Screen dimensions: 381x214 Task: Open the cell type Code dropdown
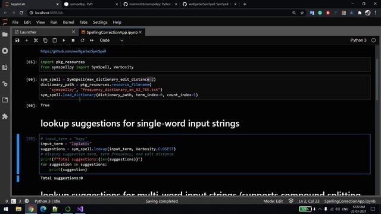pos(111,40)
